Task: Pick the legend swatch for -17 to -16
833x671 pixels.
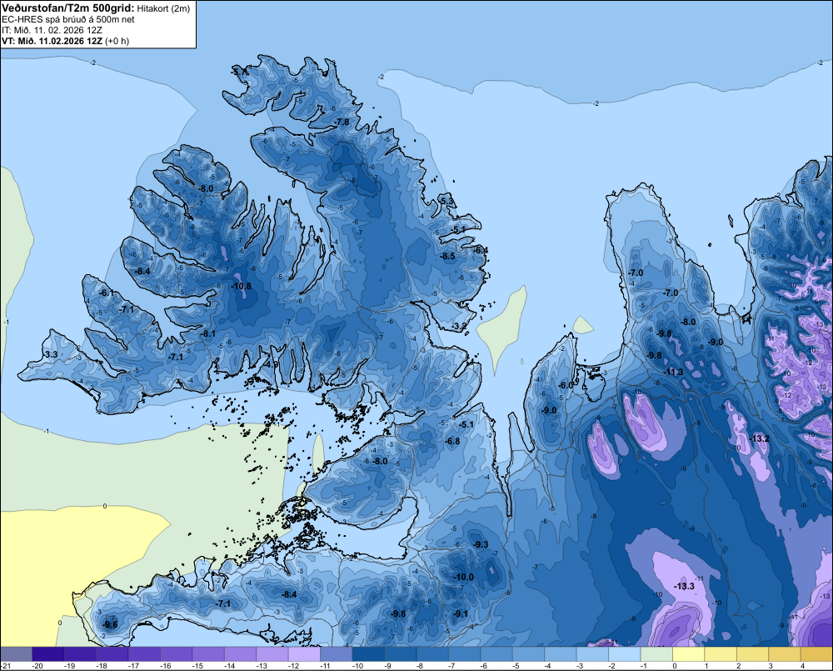Action: tap(144, 654)
